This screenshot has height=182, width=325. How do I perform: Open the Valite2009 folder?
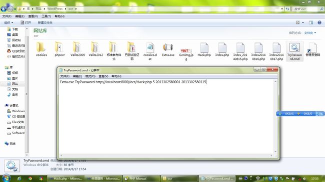pyautogui.click(x=77, y=49)
